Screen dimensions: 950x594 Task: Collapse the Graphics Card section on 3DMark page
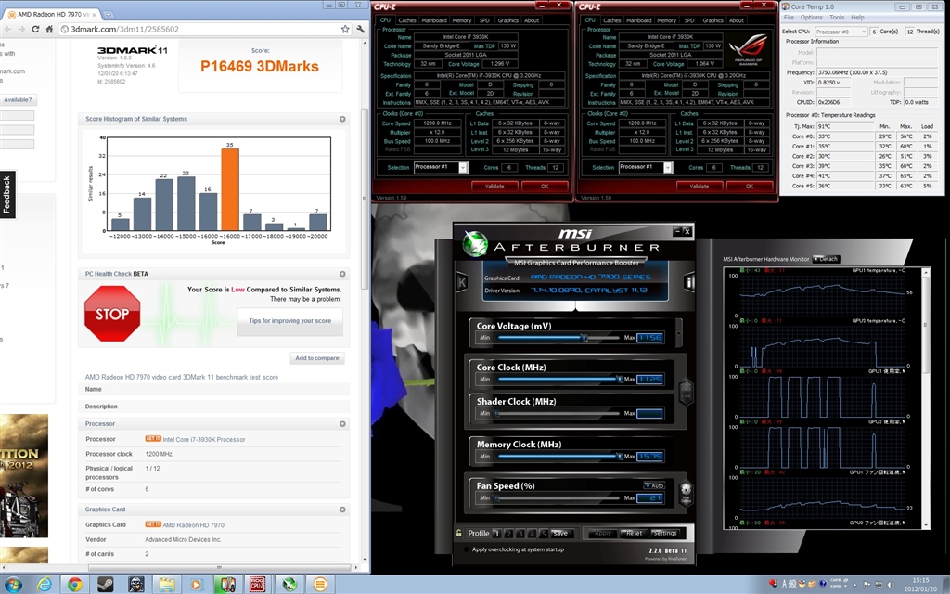click(342, 510)
